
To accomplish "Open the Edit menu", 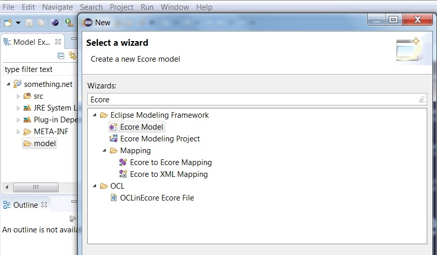I will (28, 7).
